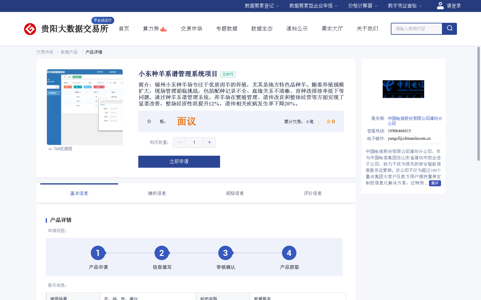
Task: Click step 3 审核确认 circle
Action: pos(225,253)
